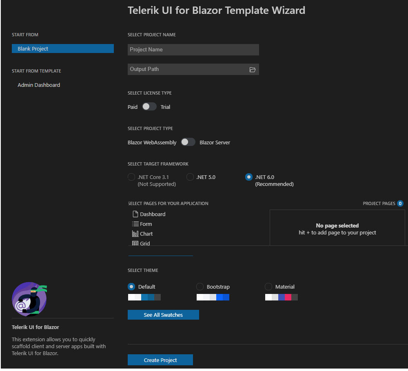
Task: Click the Blazor Server label
Action: click(x=215, y=142)
